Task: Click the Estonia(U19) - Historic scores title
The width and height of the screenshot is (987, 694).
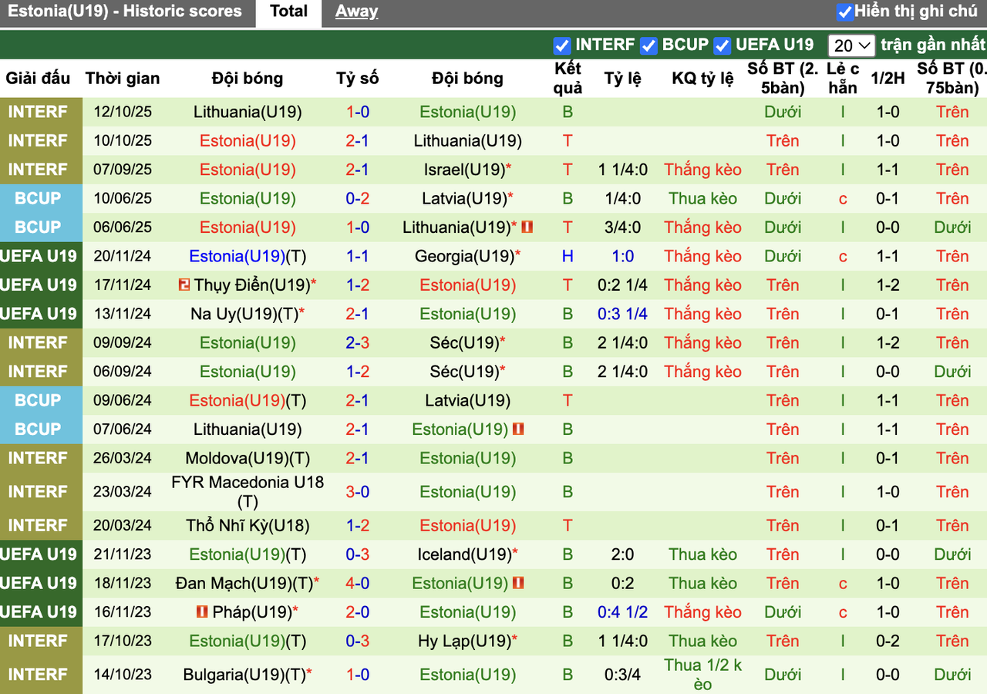Action: (125, 12)
